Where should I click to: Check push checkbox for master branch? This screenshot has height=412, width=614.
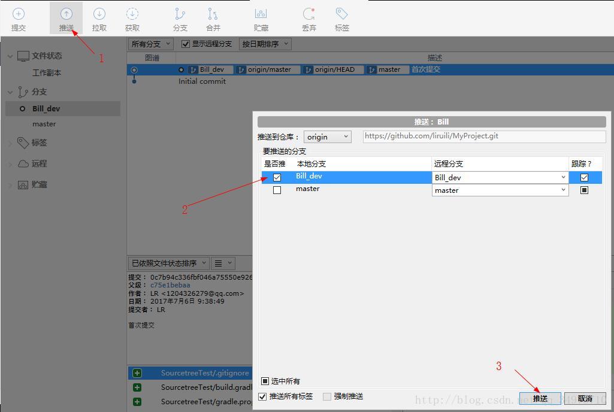pyautogui.click(x=277, y=190)
